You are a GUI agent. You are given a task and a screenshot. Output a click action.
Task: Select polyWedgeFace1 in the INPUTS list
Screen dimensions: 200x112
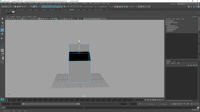click(172, 26)
